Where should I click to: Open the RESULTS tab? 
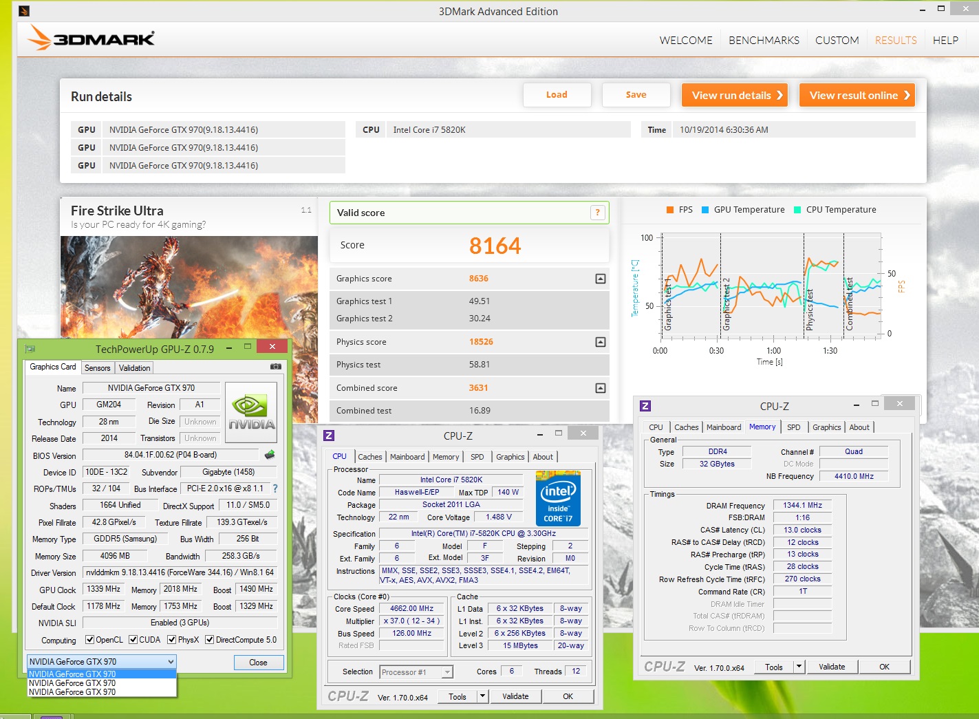click(896, 41)
